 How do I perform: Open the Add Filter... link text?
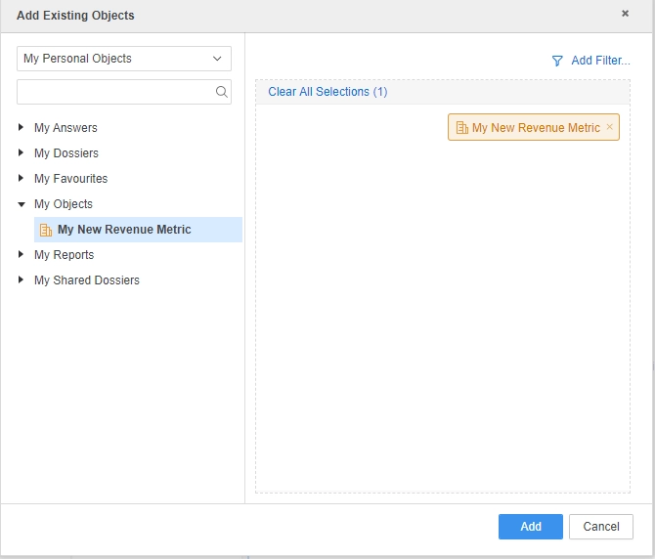pos(600,61)
